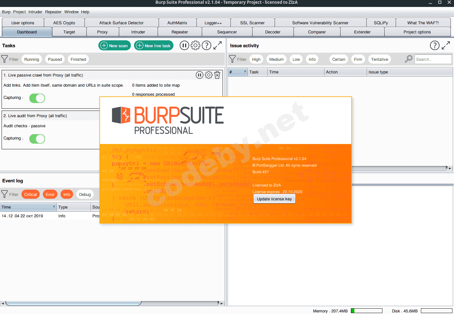This screenshot has width=454, height=314.
Task: Open the Project menu
Action: coord(19,12)
